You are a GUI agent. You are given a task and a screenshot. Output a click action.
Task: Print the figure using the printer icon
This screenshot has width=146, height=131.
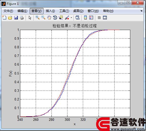[22, 18]
